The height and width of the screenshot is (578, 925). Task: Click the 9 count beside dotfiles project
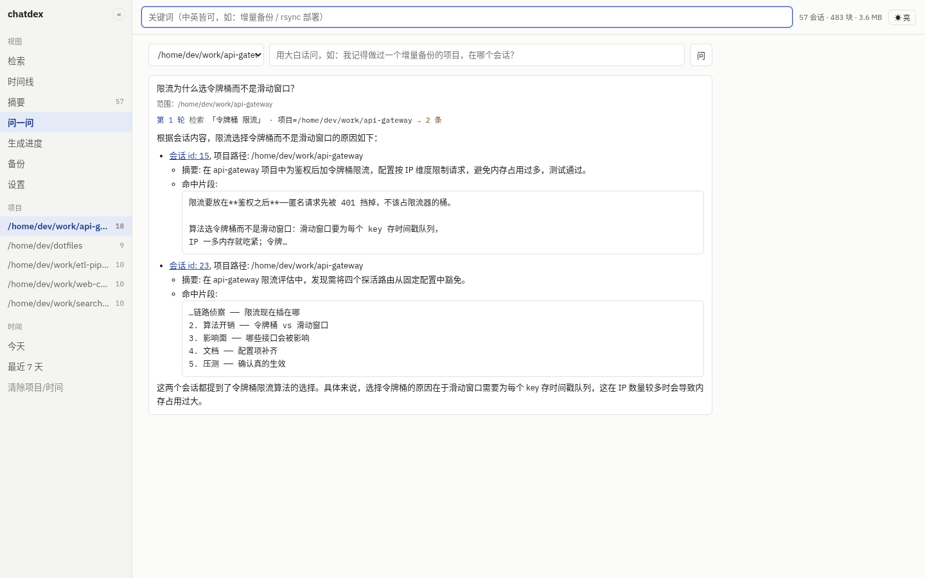point(121,245)
